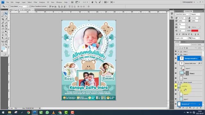The width and height of the screenshot is (205, 115).
Task: Hide the Kanaya Zalfa Inara text layer
Action: click(x=176, y=63)
